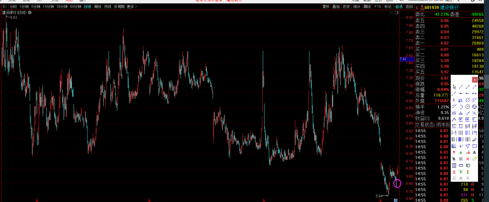Open dropdown next to 建设银行(日线) title
The height and width of the screenshot is (202, 489).
click(x=30, y=13)
